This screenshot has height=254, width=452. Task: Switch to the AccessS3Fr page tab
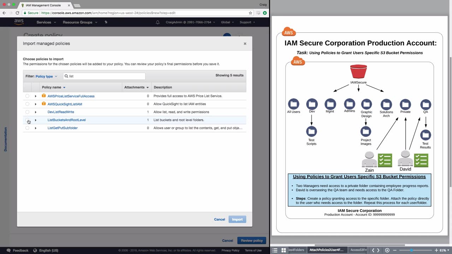click(x=358, y=250)
